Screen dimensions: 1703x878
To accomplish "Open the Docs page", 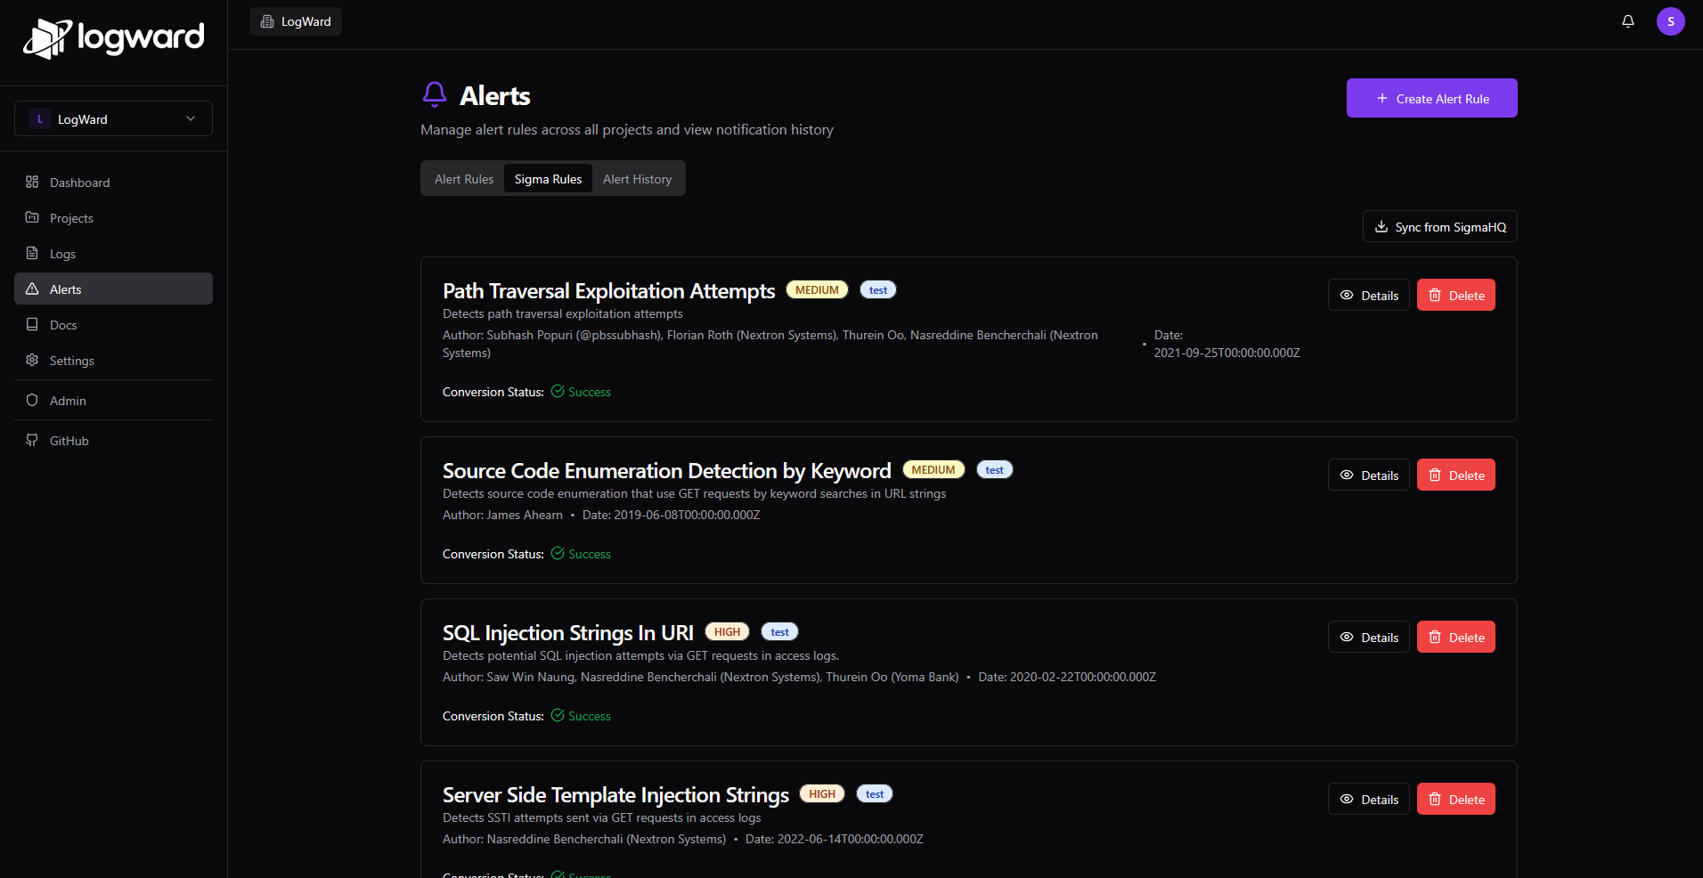I will point(63,324).
